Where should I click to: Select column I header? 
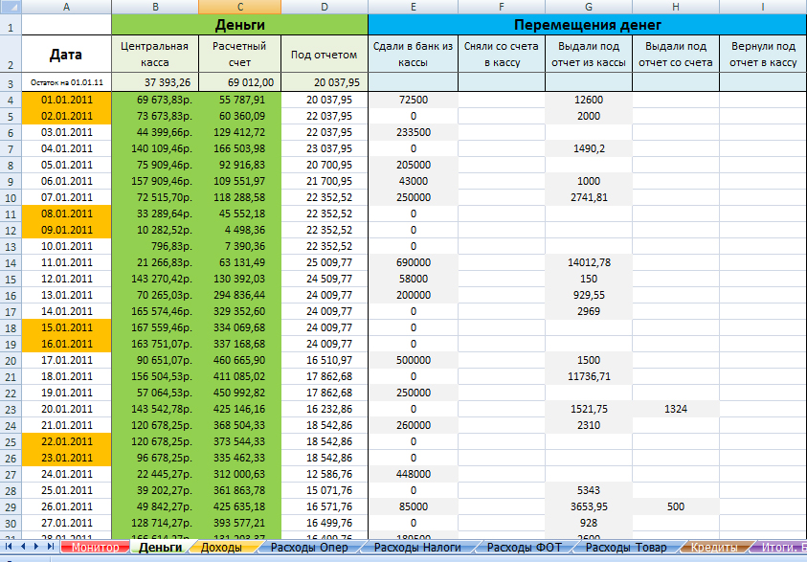coord(763,7)
